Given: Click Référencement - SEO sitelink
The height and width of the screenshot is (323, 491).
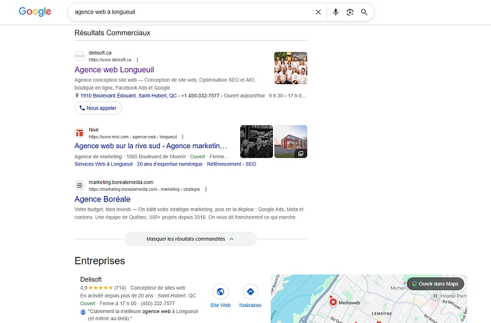Looking at the screenshot, I should (x=232, y=164).
